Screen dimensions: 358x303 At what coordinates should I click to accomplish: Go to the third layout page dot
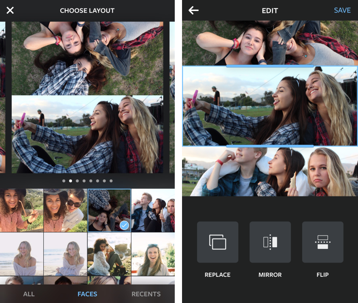point(77,181)
